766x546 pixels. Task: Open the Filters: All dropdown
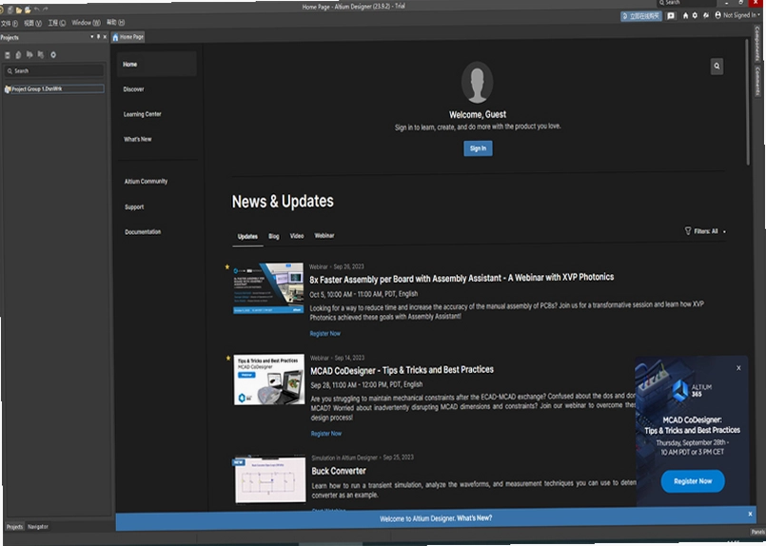(705, 231)
